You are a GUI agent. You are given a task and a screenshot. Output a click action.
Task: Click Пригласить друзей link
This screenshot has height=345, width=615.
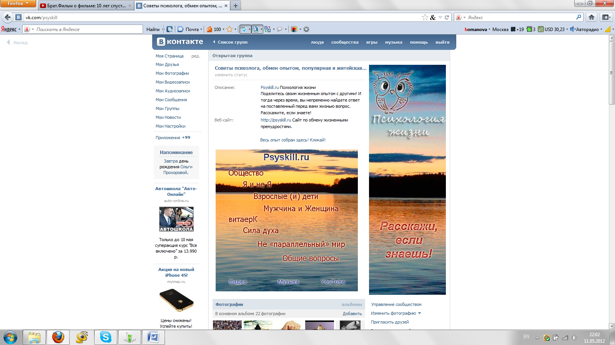[x=390, y=322]
